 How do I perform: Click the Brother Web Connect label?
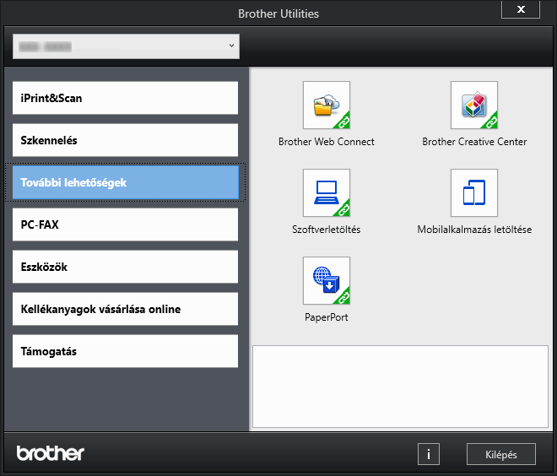coord(327,142)
